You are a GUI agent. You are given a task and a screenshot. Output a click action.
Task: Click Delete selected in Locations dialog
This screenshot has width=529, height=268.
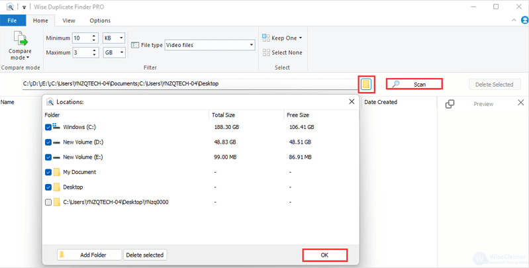click(x=145, y=255)
